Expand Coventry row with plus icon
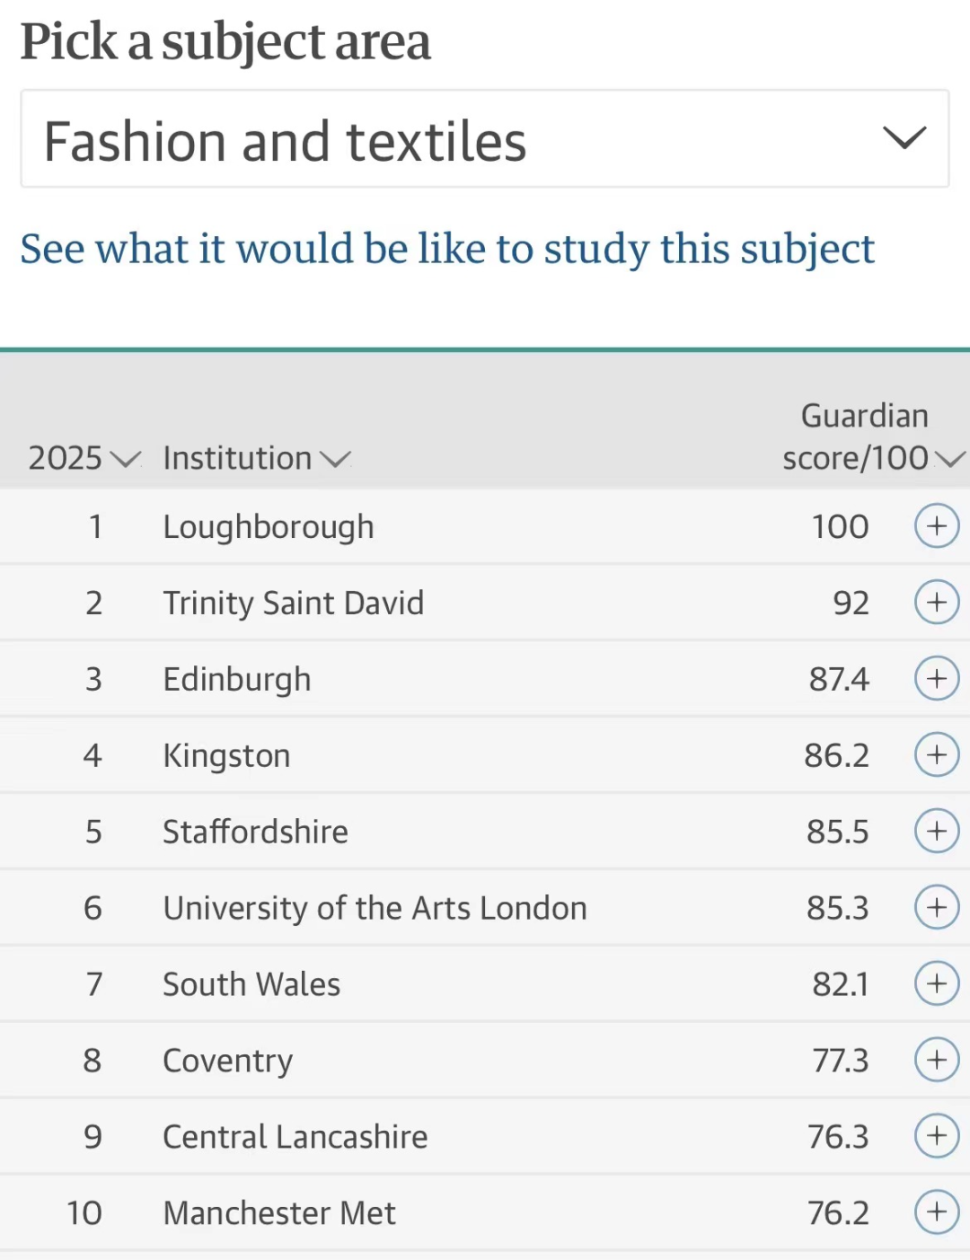Viewport: 970px width, 1260px height. pyautogui.click(x=937, y=1060)
